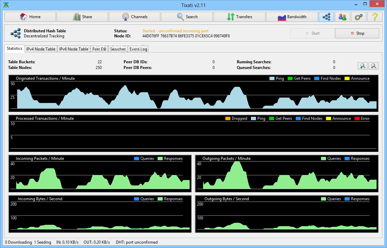Click Responses swatch in Outgoing Packets graph
Screen dimensions: 387x248
point(347,158)
